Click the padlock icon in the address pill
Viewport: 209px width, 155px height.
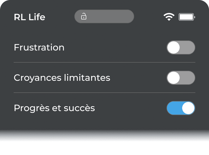tap(83, 17)
